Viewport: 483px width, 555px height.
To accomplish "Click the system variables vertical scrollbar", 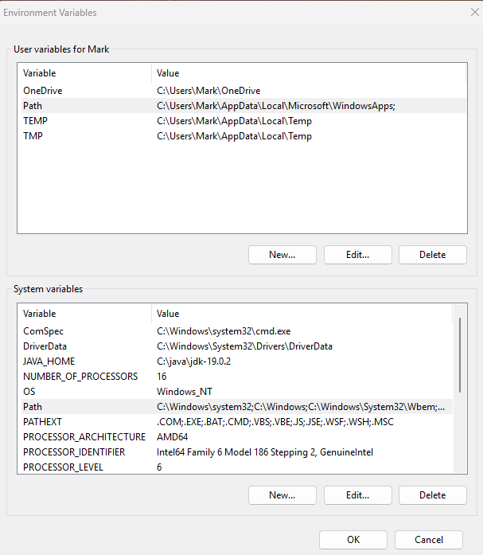I will [x=460, y=350].
